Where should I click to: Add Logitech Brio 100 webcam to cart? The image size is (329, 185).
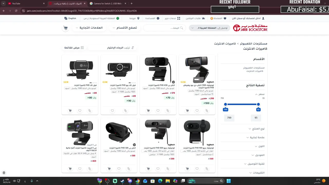[x=187, y=169]
